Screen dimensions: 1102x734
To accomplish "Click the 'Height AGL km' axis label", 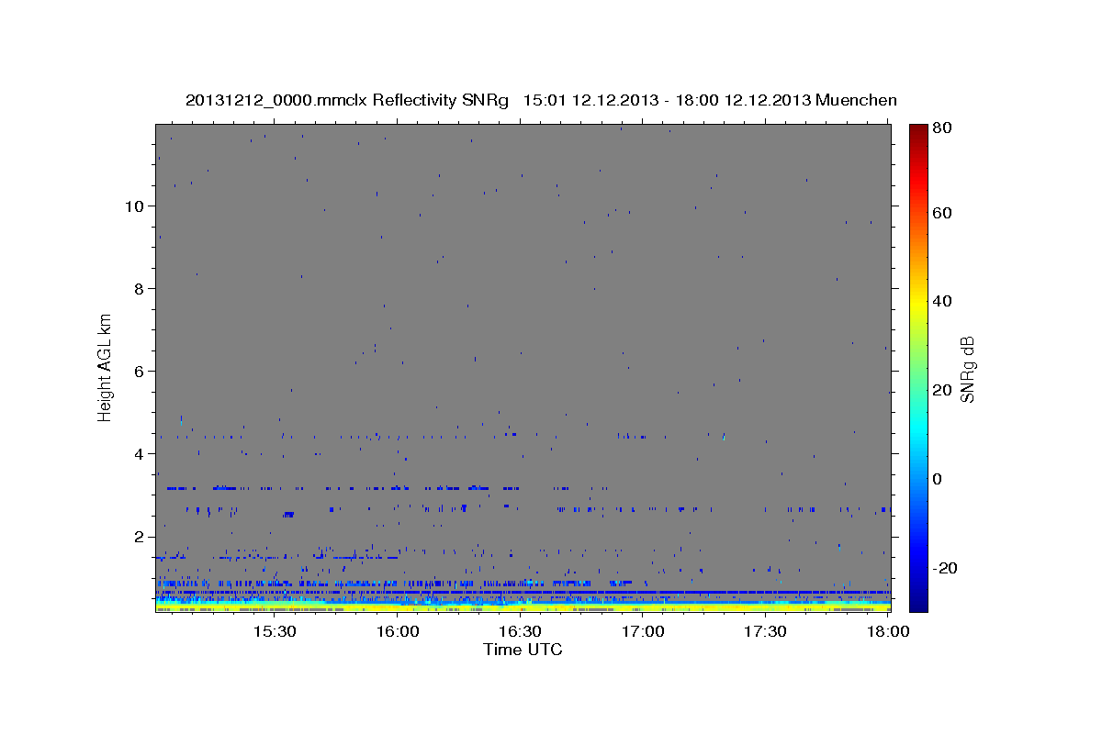I will [x=105, y=367].
